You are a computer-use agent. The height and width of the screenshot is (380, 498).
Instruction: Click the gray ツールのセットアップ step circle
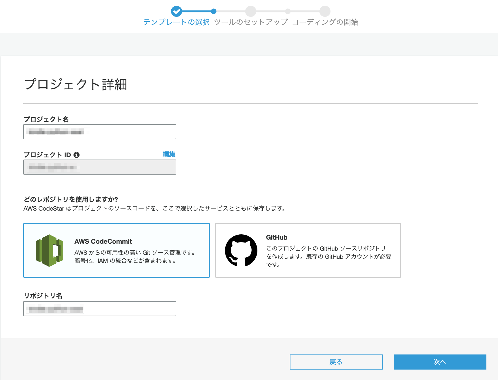click(x=251, y=11)
